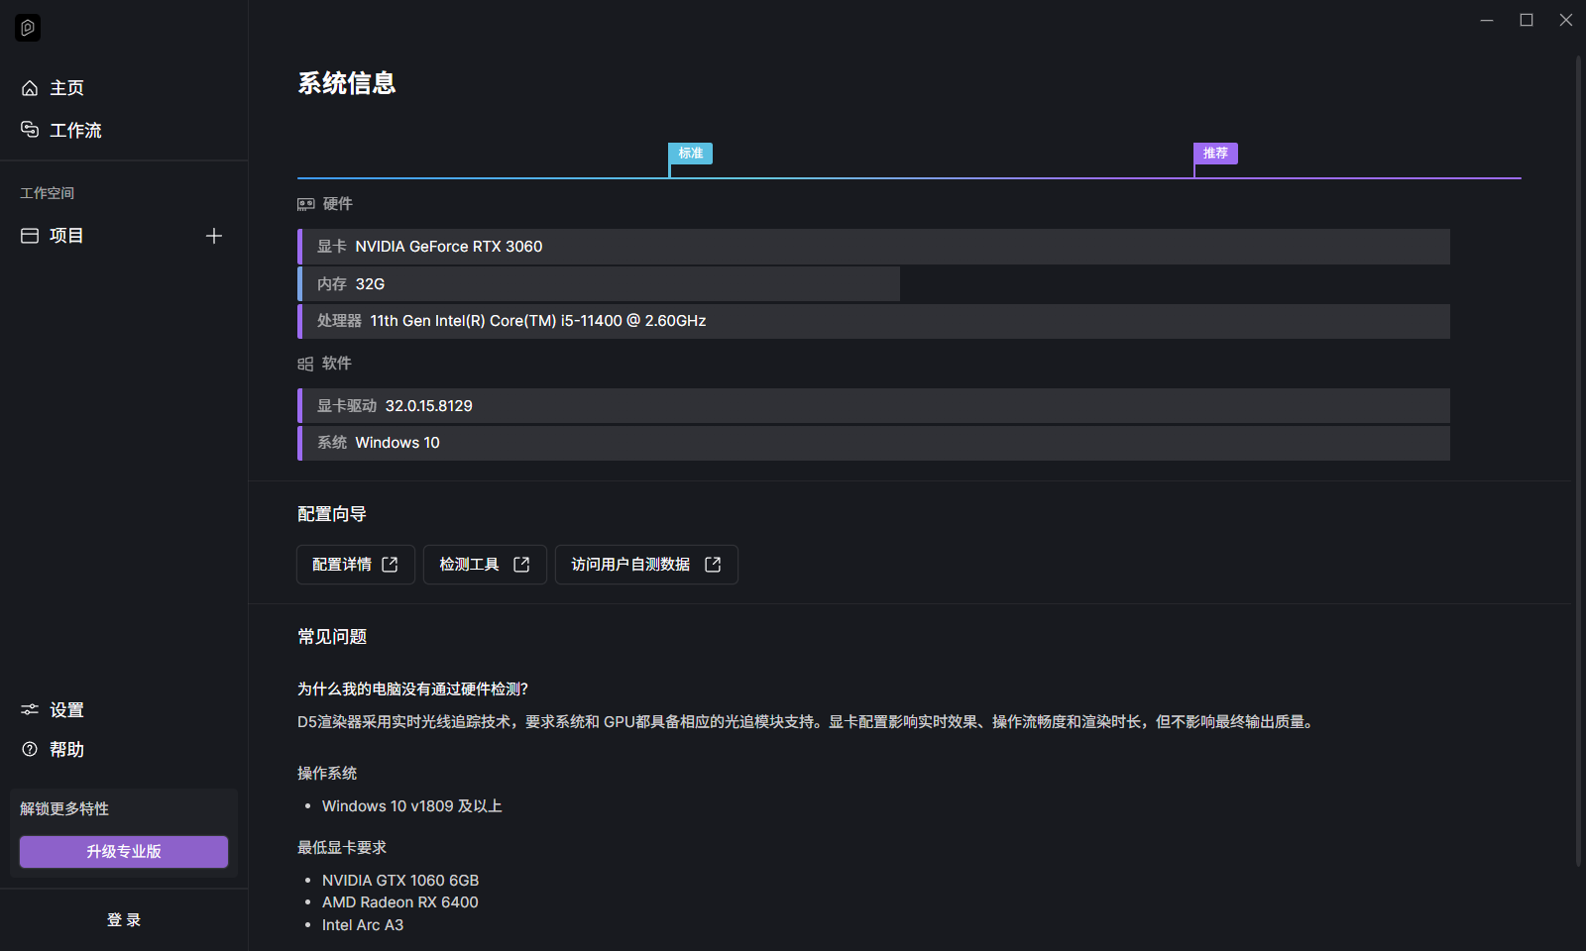Click external link icon on 检测工具
The width and height of the screenshot is (1586, 951).
click(521, 565)
